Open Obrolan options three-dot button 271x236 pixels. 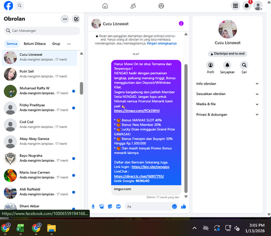coord(65,19)
